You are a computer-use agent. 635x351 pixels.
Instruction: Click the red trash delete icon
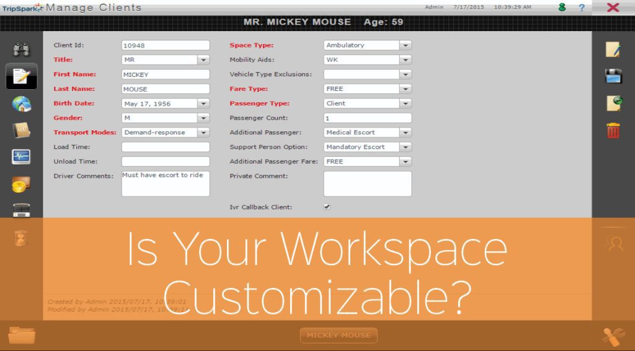[613, 131]
